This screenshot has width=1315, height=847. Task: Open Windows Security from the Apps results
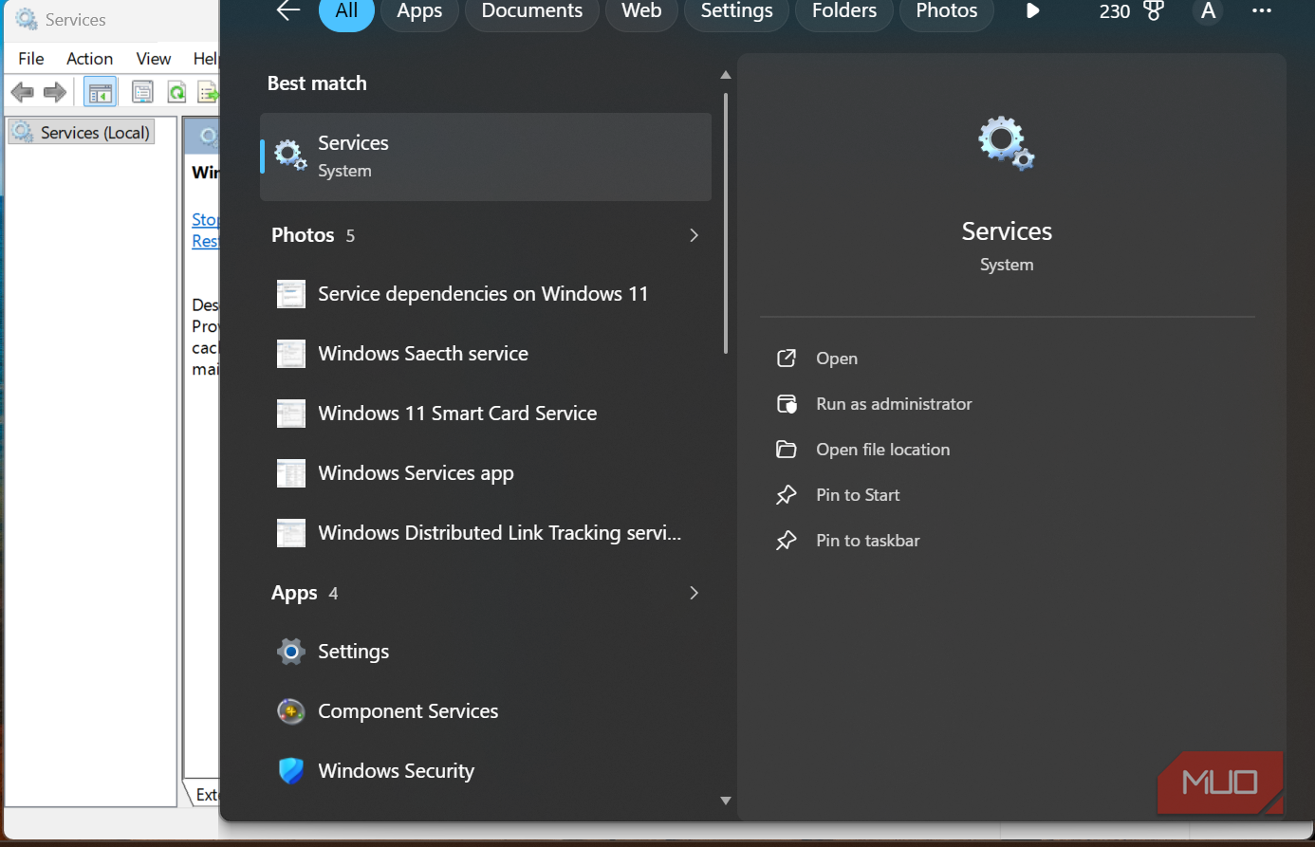coord(485,771)
